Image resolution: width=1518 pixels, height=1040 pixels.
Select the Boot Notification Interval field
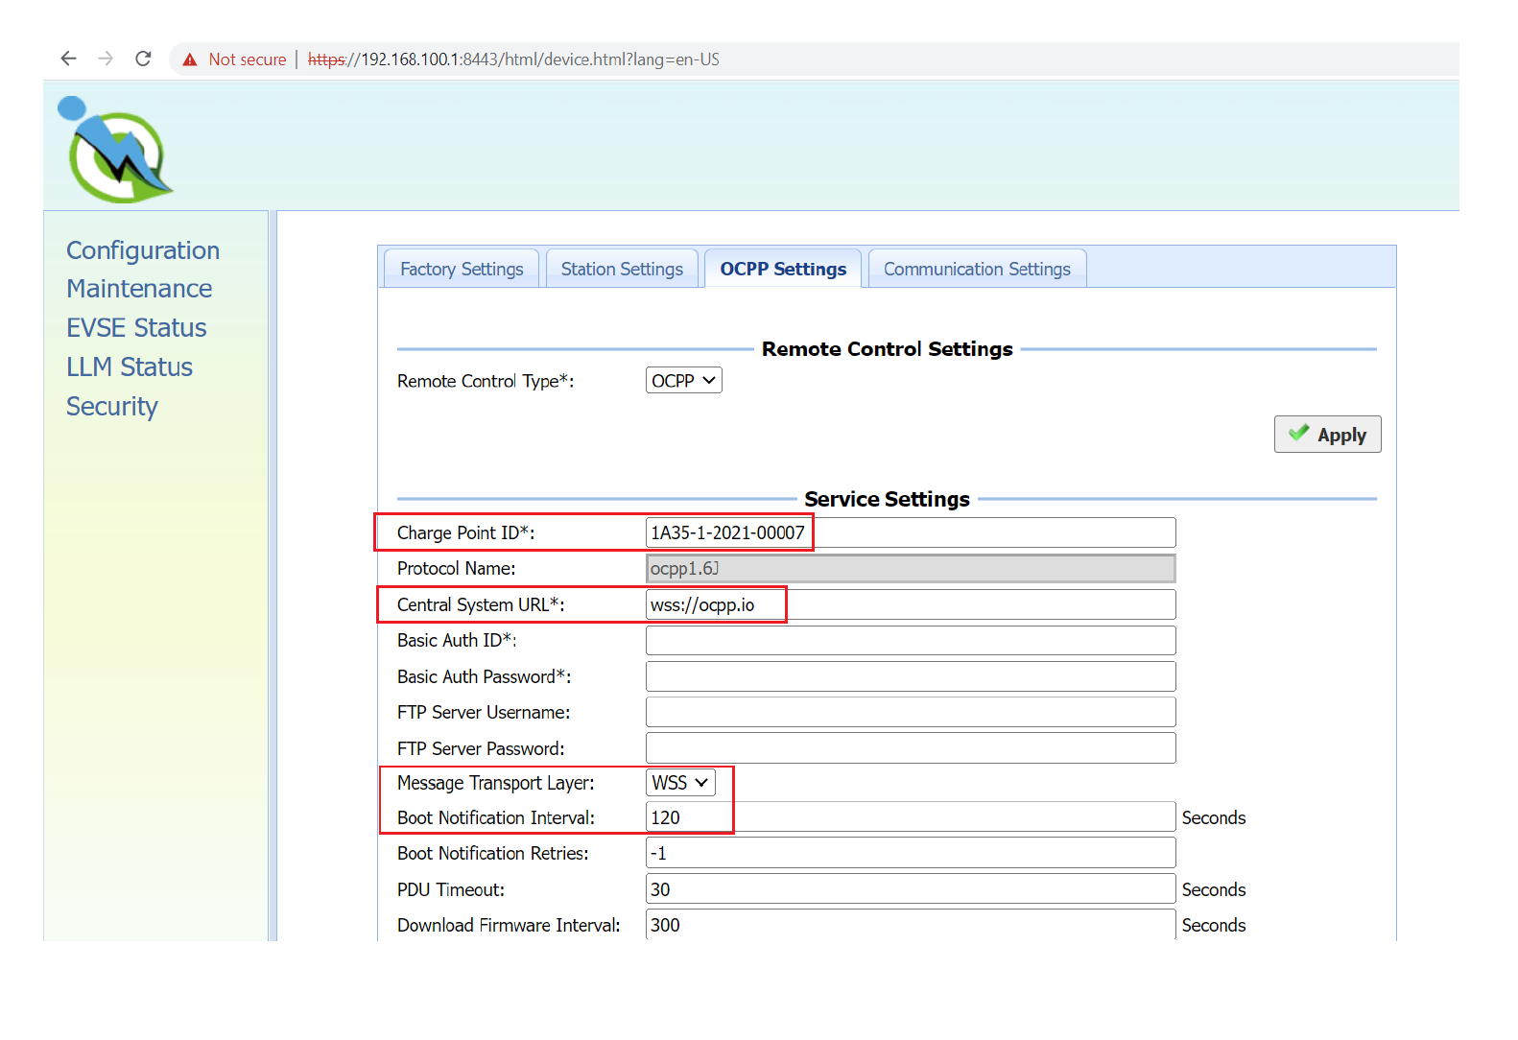click(910, 817)
